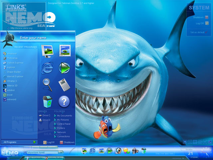Click the four-pane grid desktop control icon
Viewport: 213px width, 160px height.
click(195, 142)
